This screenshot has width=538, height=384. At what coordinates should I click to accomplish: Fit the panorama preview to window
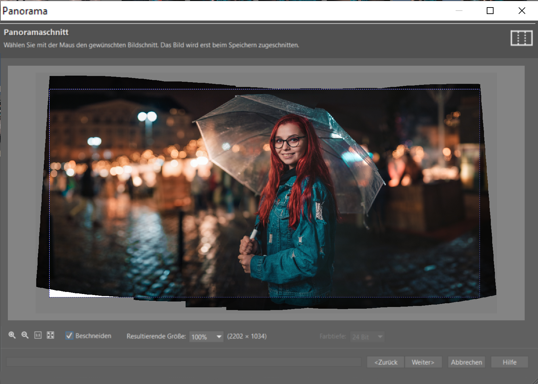coord(51,335)
